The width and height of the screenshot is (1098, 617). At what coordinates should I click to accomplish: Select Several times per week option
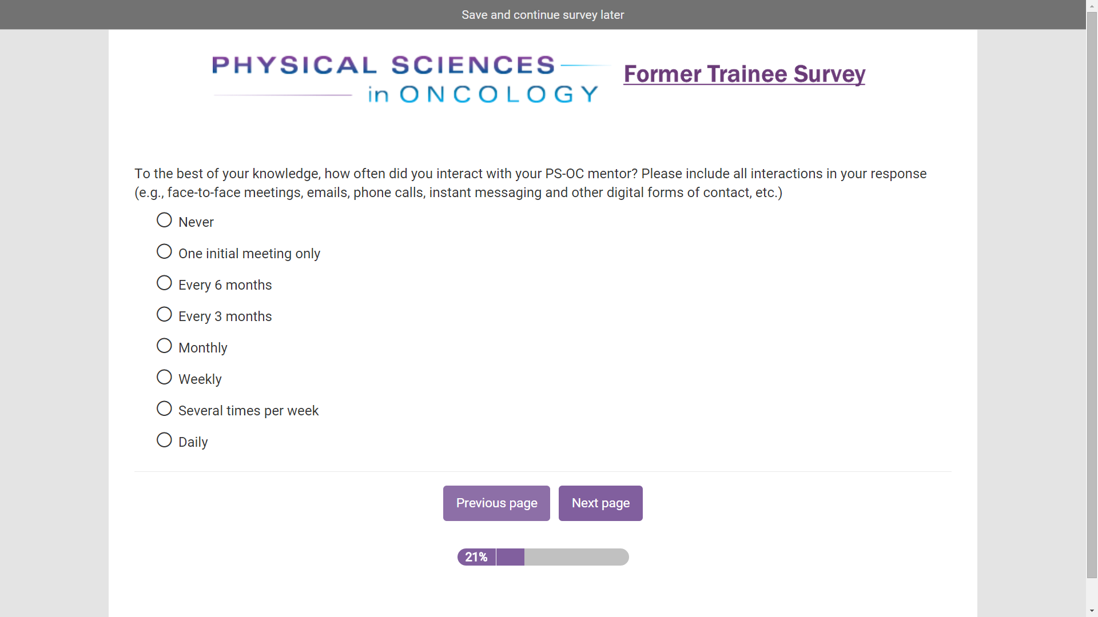click(x=164, y=409)
